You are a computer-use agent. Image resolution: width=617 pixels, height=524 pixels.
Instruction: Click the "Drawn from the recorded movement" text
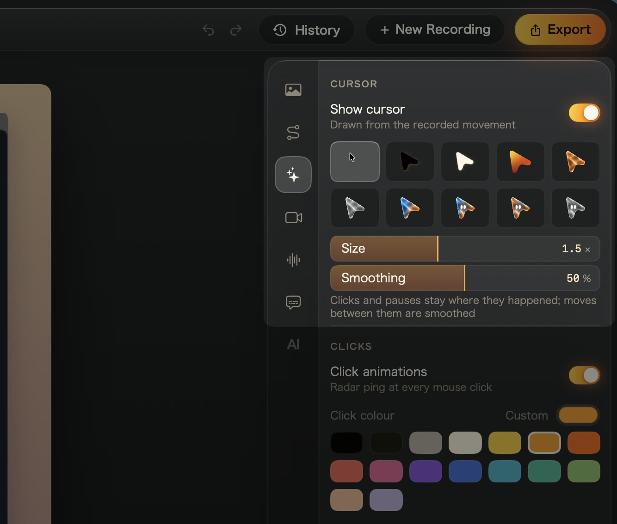pos(423,125)
